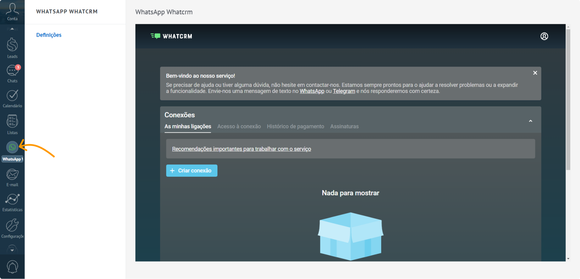The height and width of the screenshot is (279, 580).
Task: Open Recomendações importantes link
Action: (x=241, y=149)
